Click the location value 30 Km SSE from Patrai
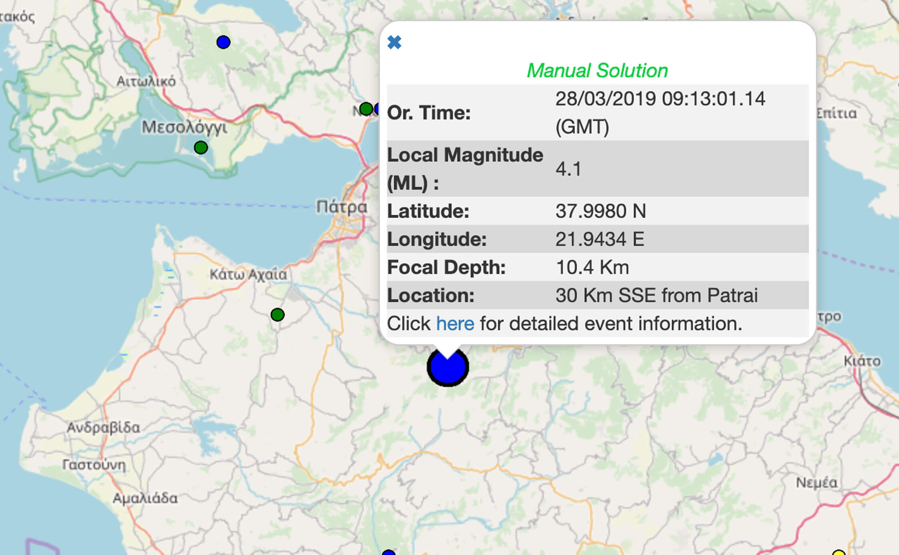The width and height of the screenshot is (899, 555). click(656, 295)
